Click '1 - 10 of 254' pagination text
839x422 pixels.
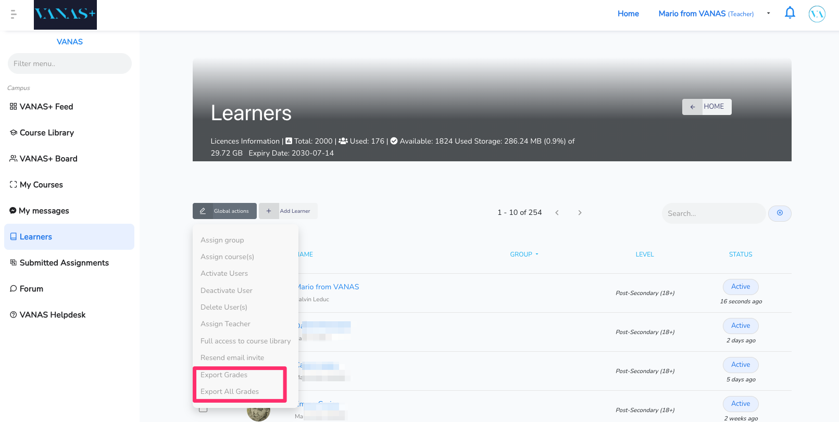[519, 212]
